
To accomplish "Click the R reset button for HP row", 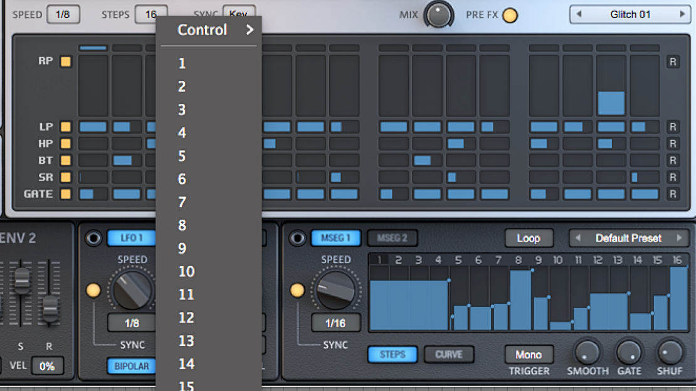I will click(673, 144).
